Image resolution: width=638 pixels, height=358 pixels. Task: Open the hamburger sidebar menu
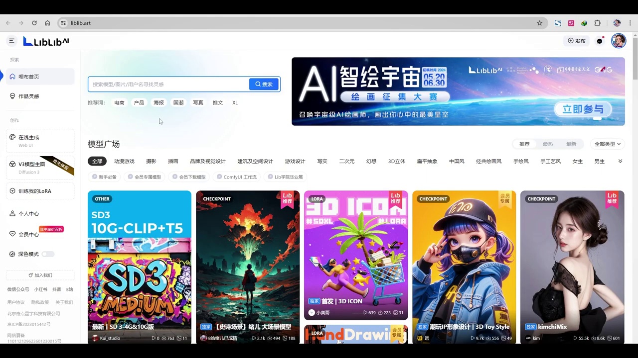pos(12,41)
